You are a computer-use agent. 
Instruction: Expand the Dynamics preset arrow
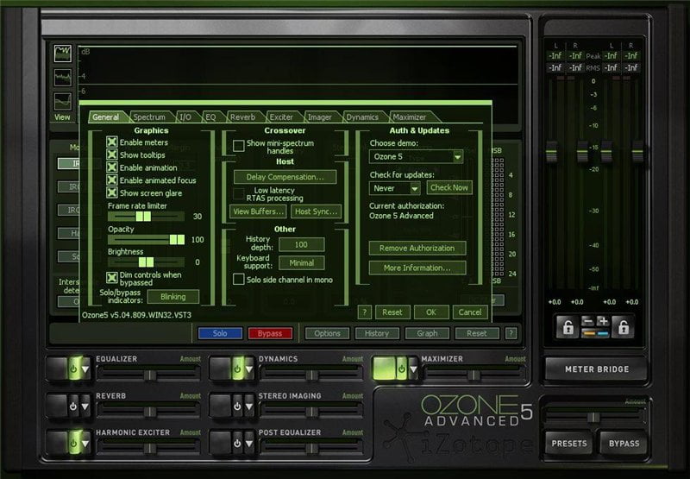(249, 369)
